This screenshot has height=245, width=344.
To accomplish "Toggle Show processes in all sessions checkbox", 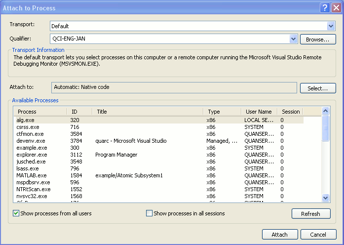I will 150,213.
